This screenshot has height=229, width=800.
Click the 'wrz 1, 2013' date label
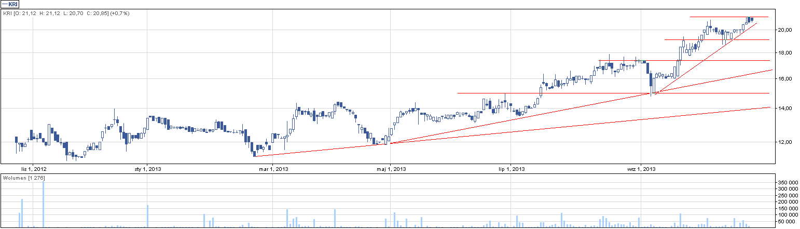coord(642,169)
